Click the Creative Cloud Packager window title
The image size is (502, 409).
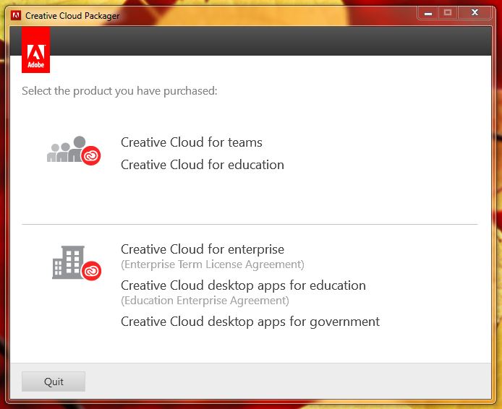pyautogui.click(x=72, y=16)
